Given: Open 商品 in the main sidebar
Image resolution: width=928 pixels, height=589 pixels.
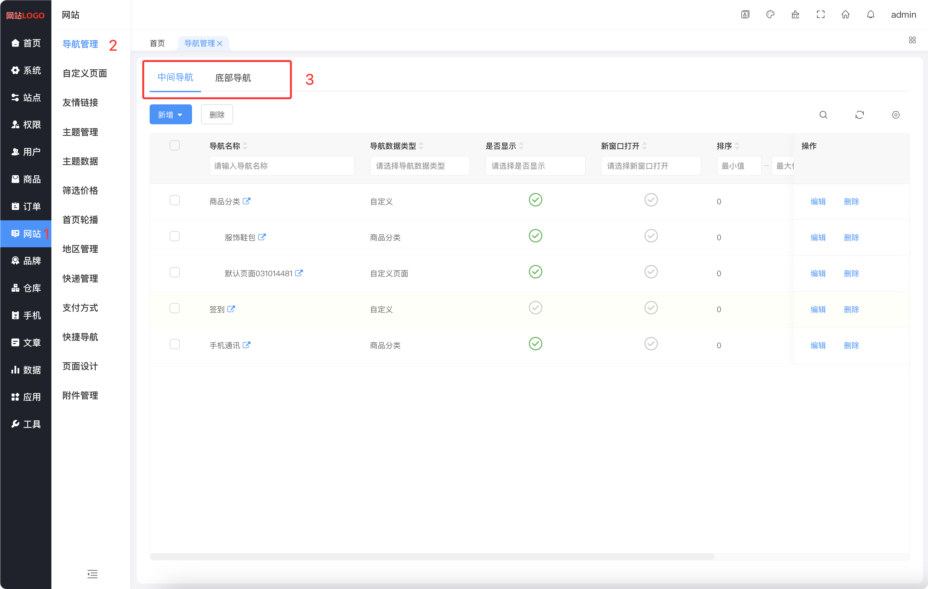Looking at the screenshot, I should pos(26,179).
